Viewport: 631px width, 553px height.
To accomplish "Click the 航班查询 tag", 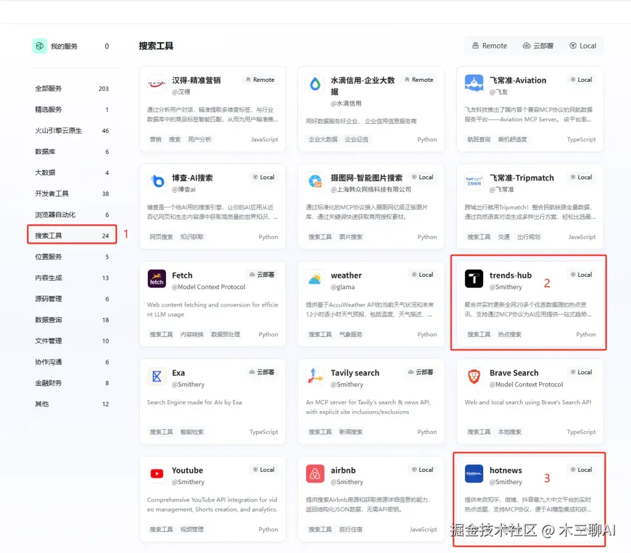I will [x=479, y=140].
